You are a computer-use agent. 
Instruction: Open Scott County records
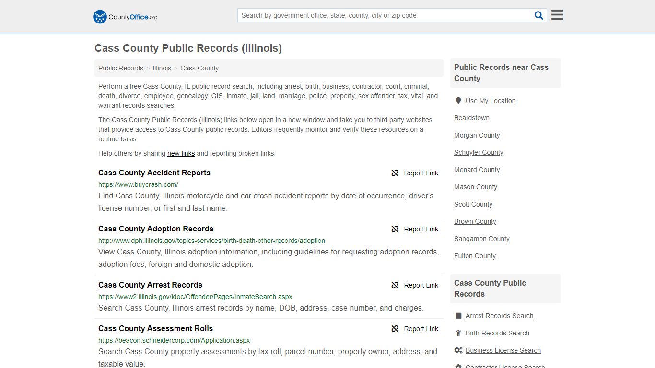(473, 204)
